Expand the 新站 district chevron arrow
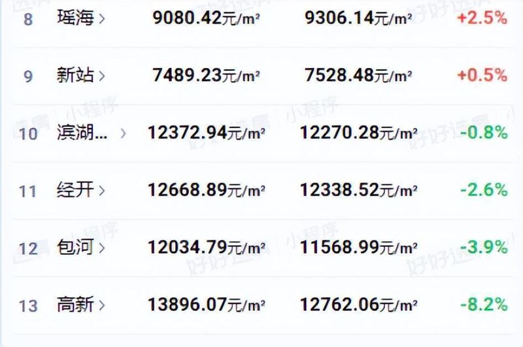 [101, 76]
